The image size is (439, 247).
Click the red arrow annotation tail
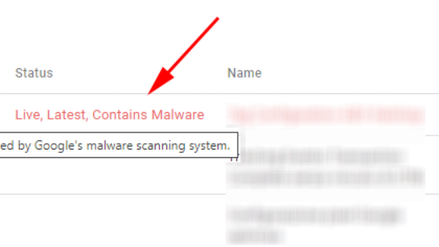214,22
